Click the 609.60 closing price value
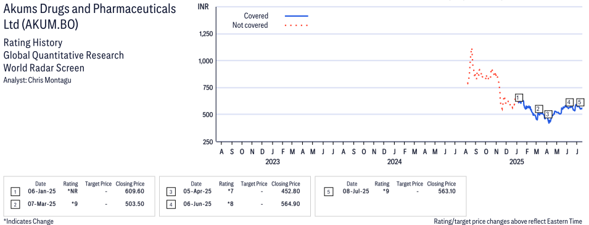This screenshot has height=225, width=589. point(134,192)
